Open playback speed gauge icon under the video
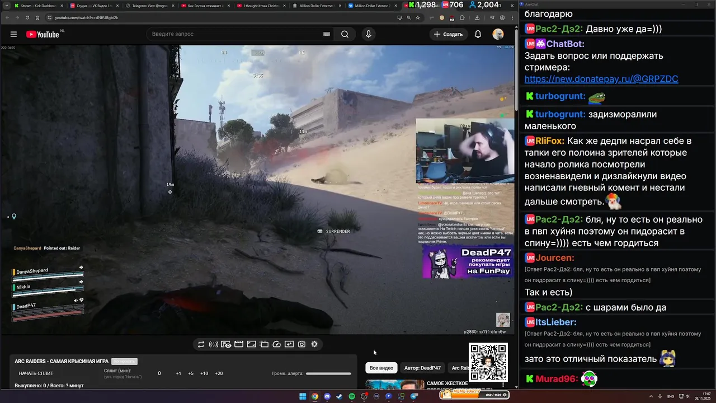 point(276,344)
